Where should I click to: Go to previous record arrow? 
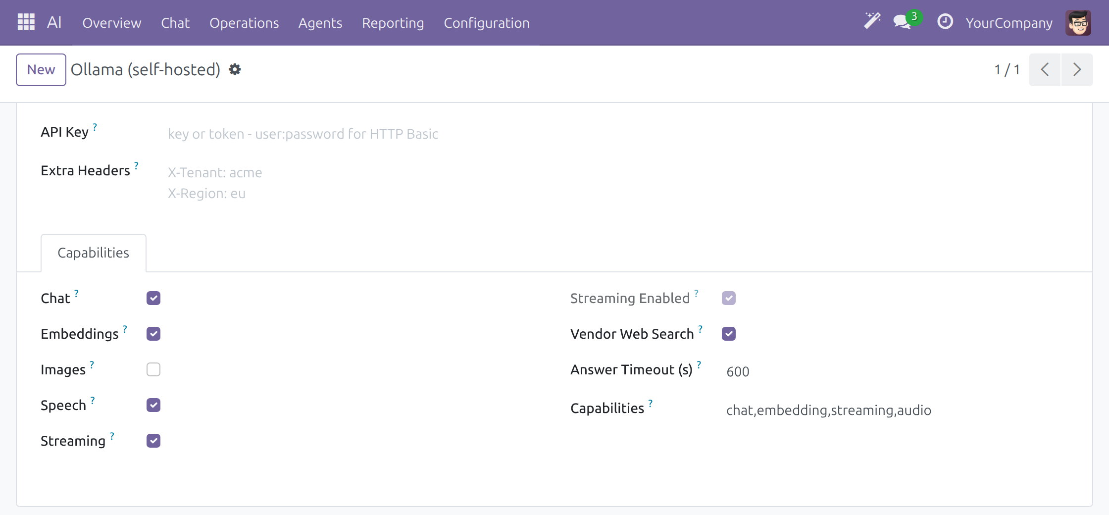(x=1045, y=70)
